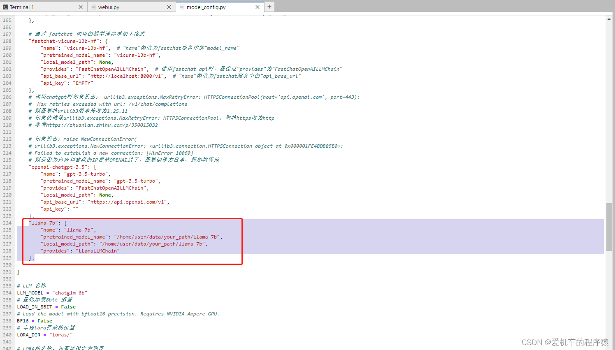Click the "LLamaLLMChain" provides value
The height and width of the screenshot is (350, 615).
pyautogui.click(x=97, y=251)
